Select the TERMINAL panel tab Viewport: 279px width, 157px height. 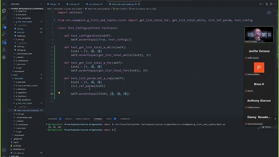coord(98,119)
